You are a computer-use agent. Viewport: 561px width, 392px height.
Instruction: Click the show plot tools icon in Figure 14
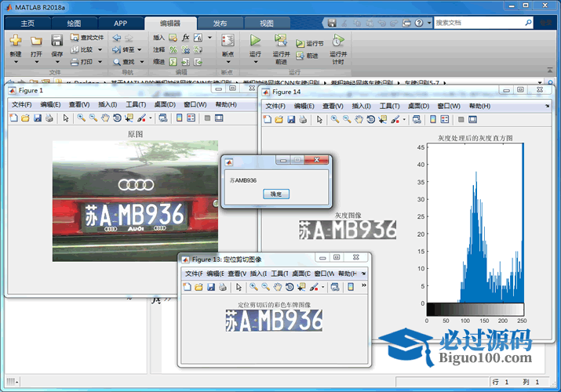tap(472, 119)
